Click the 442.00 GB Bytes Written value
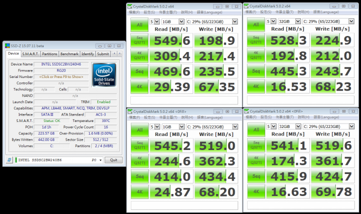This screenshot has width=361, height=214. pos(46,139)
